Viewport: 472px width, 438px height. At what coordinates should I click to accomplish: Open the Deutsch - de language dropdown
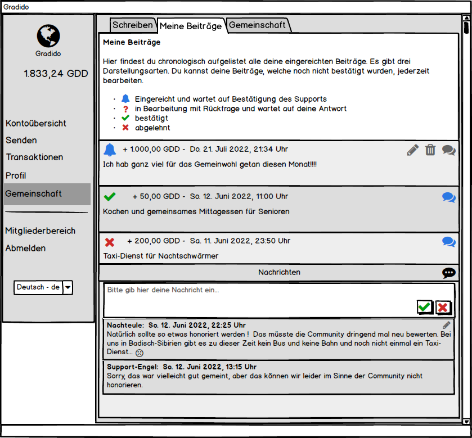(68, 287)
